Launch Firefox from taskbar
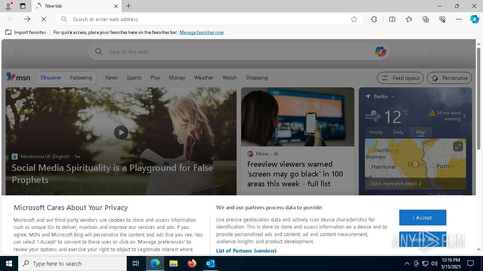Screen dimensions: 483x271 point(192,263)
